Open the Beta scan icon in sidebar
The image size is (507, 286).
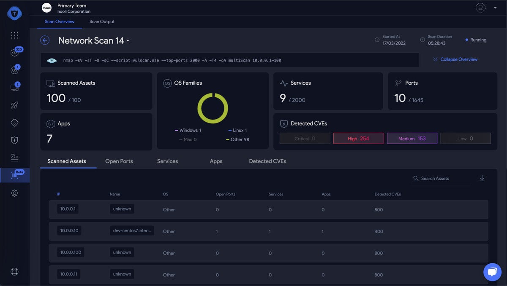pyautogui.click(x=14, y=175)
